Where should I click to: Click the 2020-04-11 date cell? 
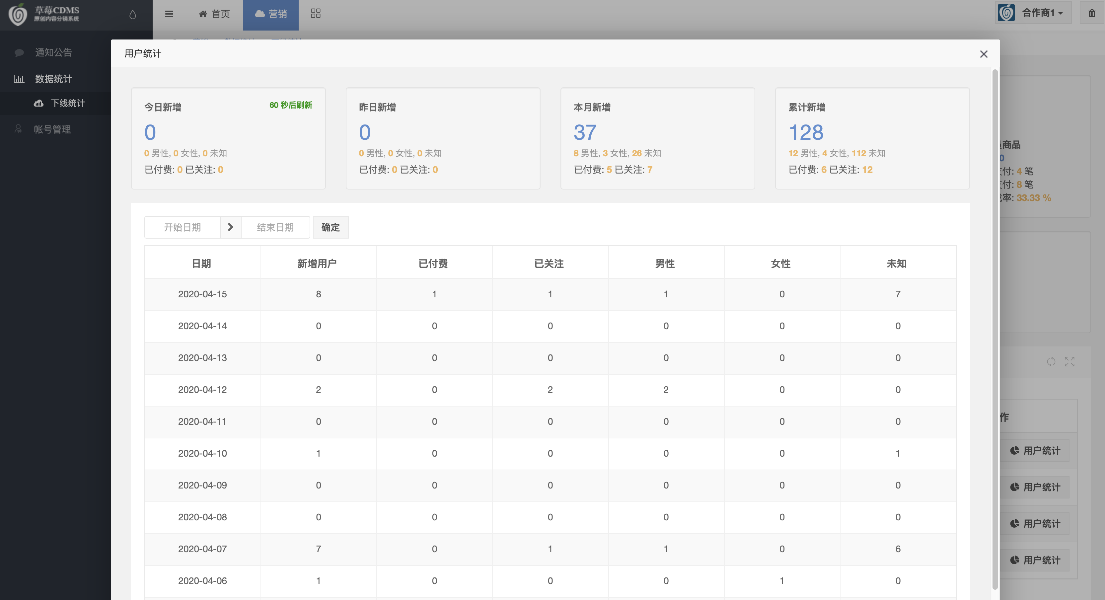coord(202,421)
